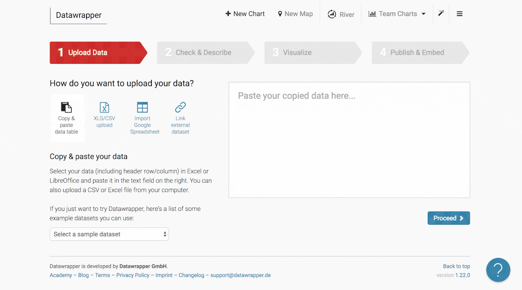Click the magic wand icon

pos(441,13)
